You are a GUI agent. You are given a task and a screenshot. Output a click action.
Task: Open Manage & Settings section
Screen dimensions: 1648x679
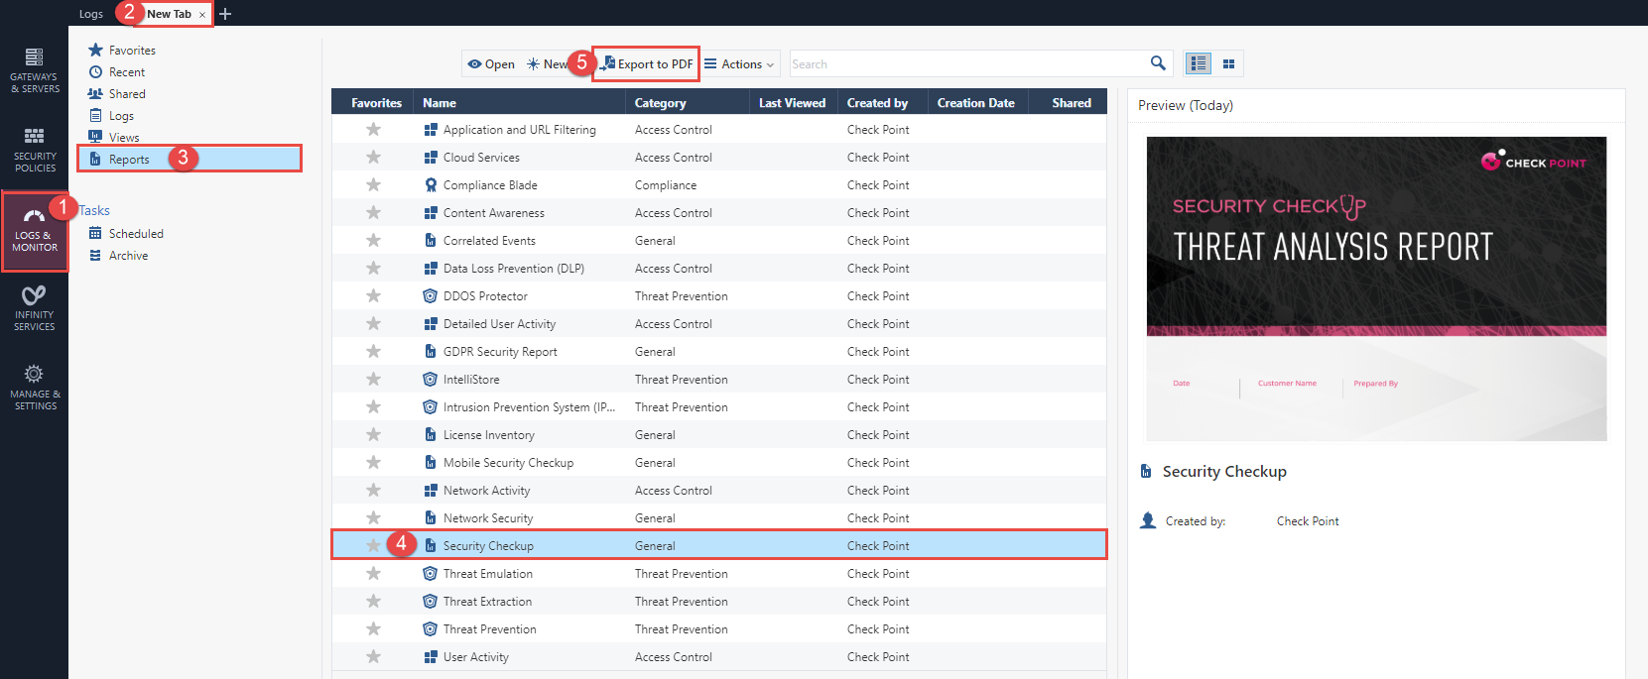35,388
